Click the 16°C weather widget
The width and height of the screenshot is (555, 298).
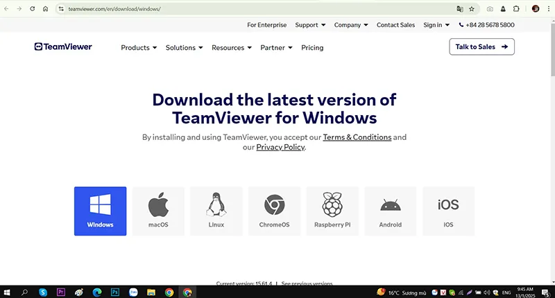click(x=402, y=292)
